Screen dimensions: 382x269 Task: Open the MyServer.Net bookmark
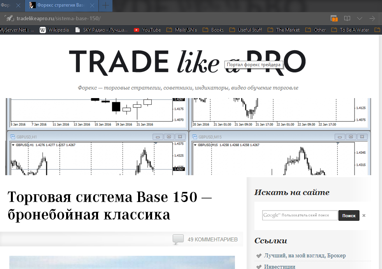coord(17,30)
